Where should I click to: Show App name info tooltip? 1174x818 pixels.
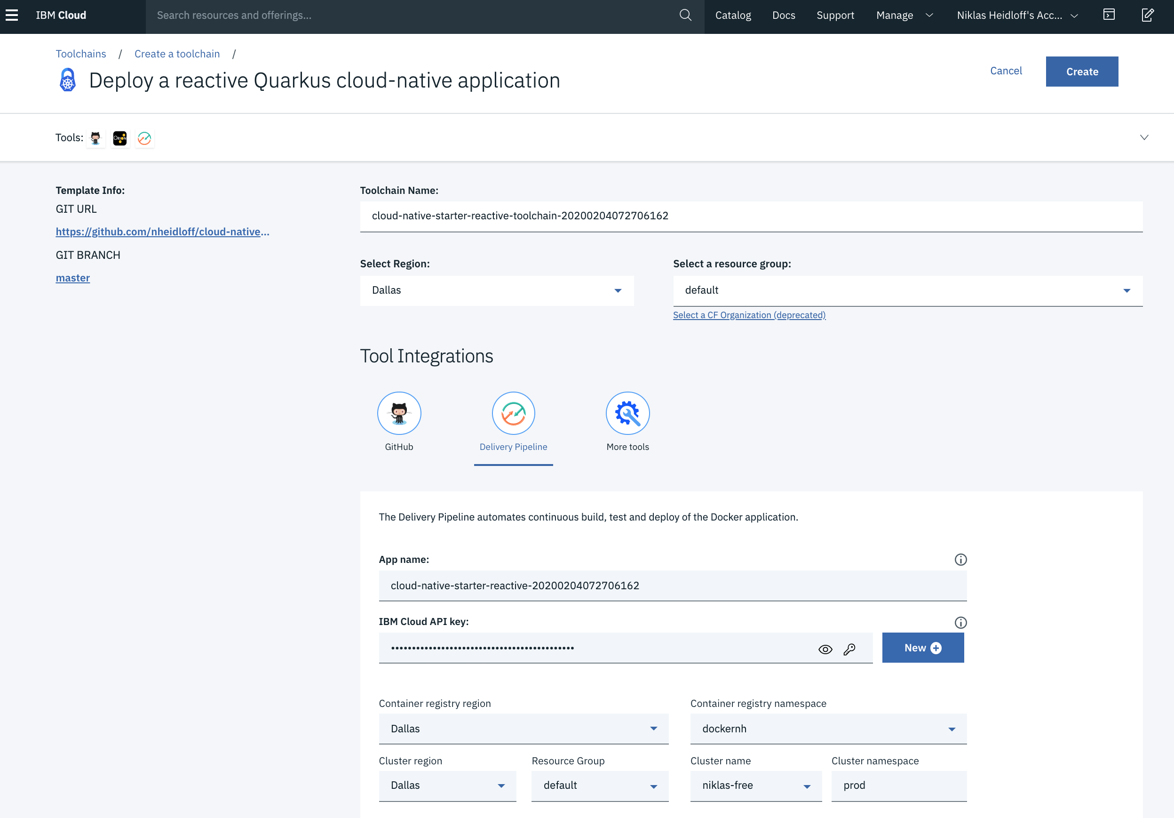960,560
